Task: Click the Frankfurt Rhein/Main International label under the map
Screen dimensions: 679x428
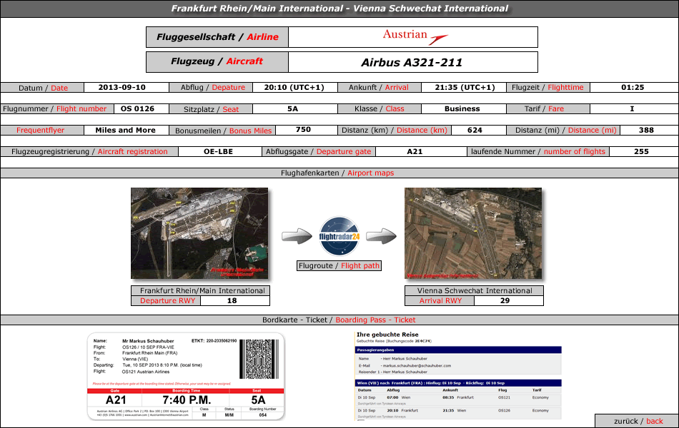Action: click(202, 291)
